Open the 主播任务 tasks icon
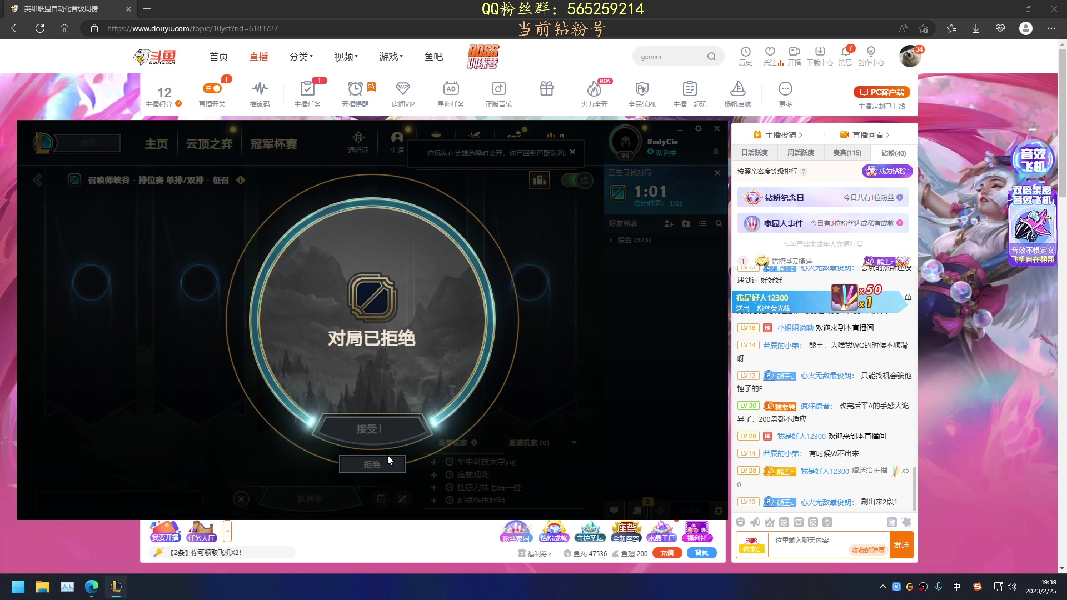Screen dimensions: 1067x600 (307, 89)
